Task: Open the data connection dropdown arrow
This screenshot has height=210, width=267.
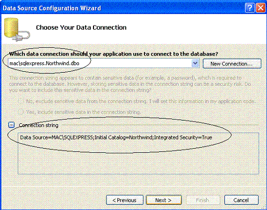Action: point(195,63)
